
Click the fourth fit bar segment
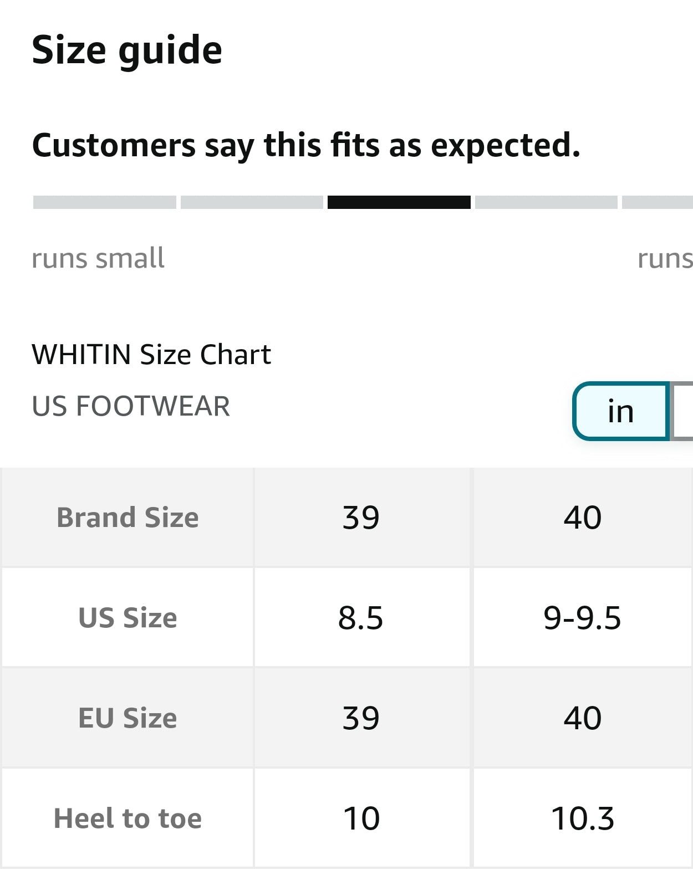tap(546, 202)
